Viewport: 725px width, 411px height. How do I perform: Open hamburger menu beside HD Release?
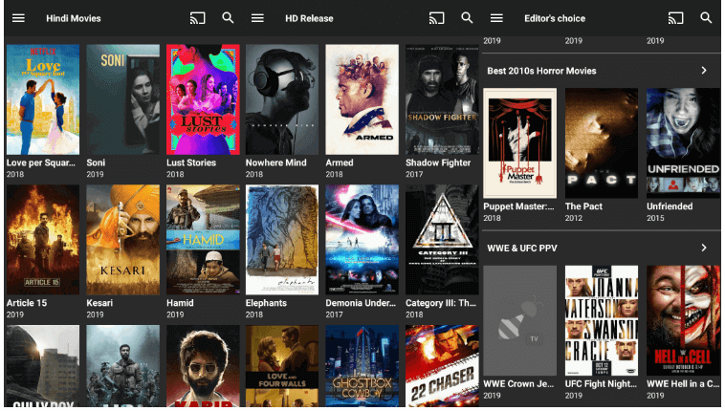click(257, 18)
